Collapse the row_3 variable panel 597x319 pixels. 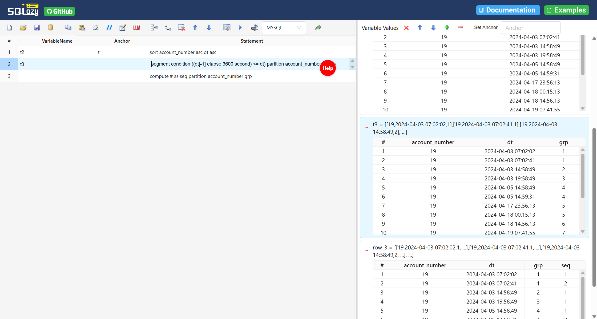coord(366,251)
